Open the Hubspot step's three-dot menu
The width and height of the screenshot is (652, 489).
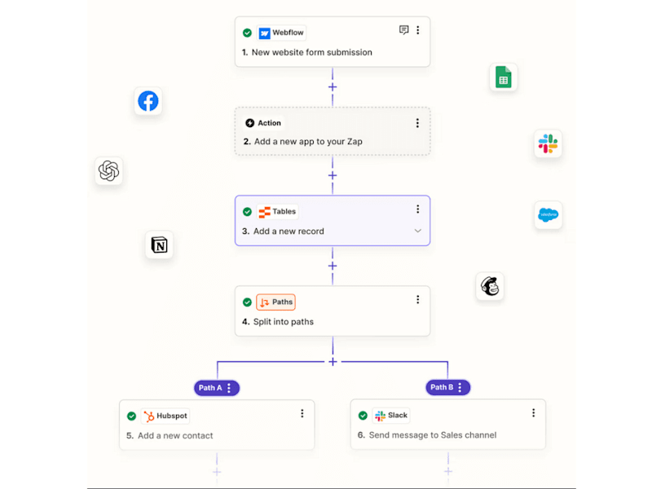(302, 413)
